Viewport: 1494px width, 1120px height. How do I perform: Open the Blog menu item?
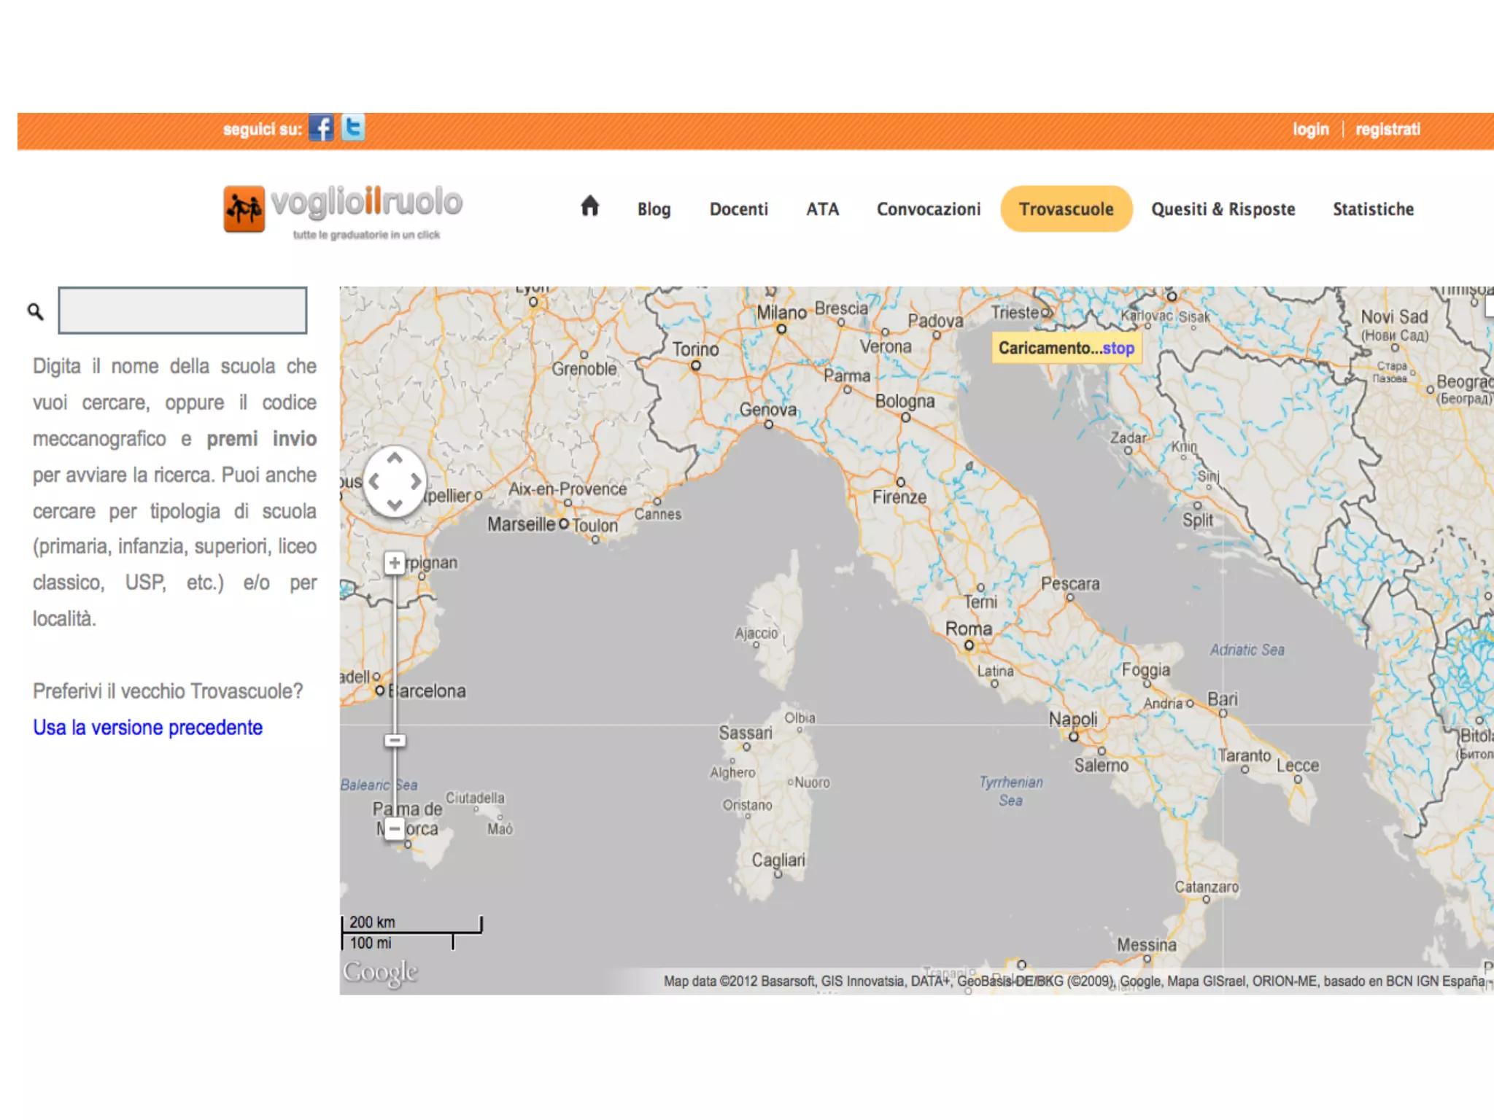[654, 209]
